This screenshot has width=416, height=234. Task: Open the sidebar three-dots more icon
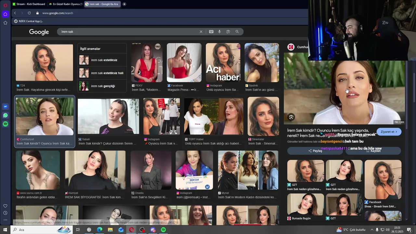pos(5,220)
